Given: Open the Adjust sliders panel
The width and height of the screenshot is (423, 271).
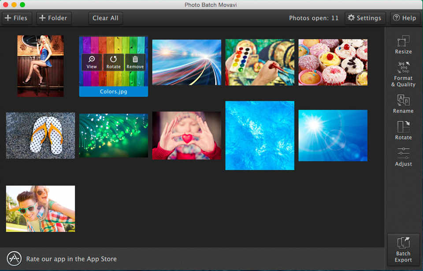Looking at the screenshot, I should click(403, 157).
